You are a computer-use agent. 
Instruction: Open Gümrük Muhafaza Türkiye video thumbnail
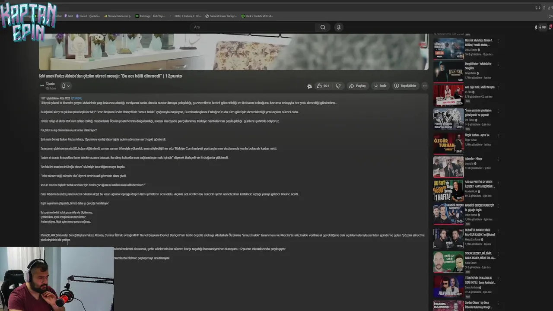click(x=448, y=49)
